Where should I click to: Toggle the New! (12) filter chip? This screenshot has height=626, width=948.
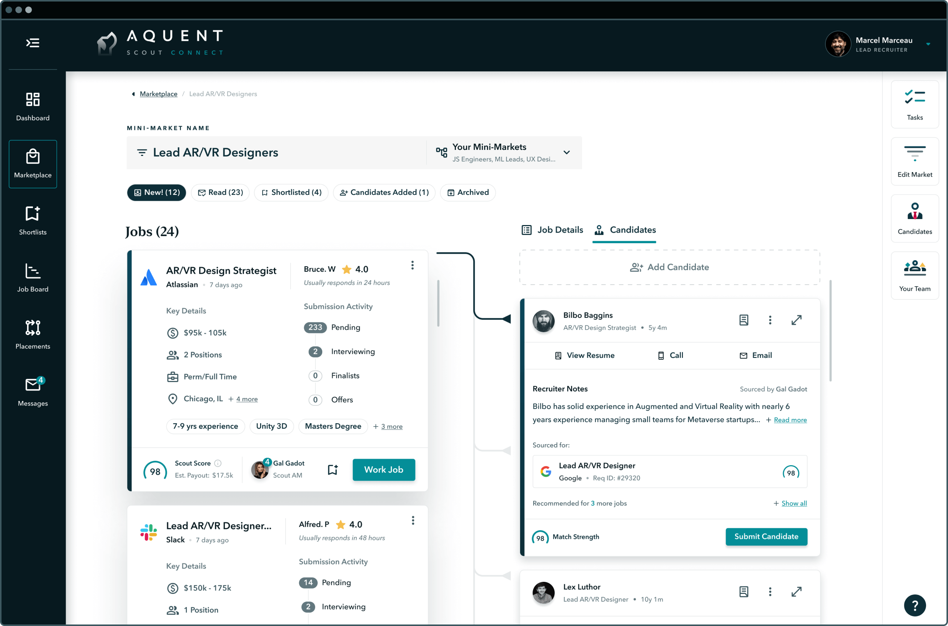coord(156,193)
